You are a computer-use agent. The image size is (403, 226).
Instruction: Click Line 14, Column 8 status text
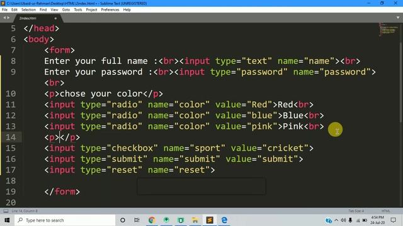coord(25,211)
